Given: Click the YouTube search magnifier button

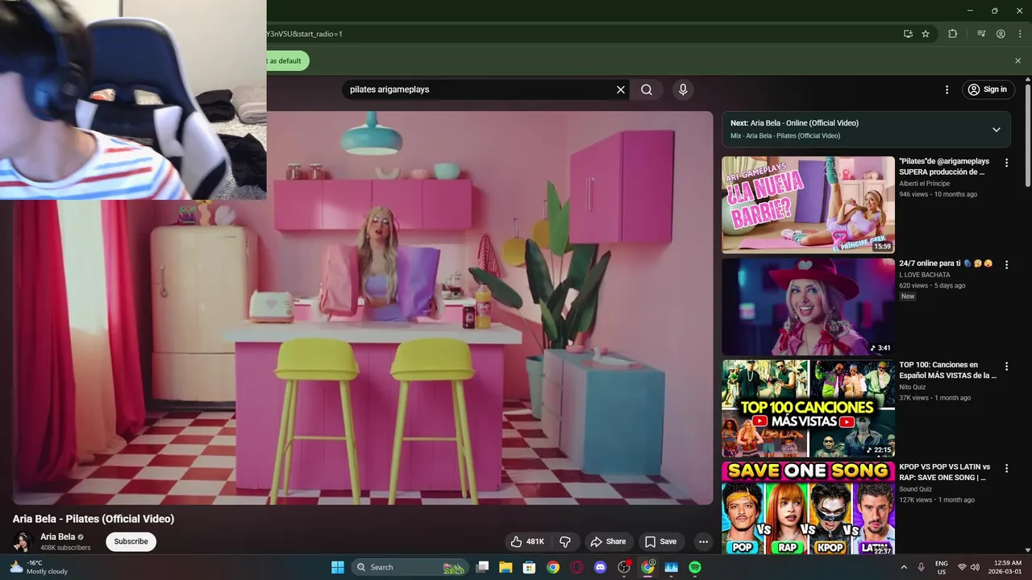Looking at the screenshot, I should 647,89.
